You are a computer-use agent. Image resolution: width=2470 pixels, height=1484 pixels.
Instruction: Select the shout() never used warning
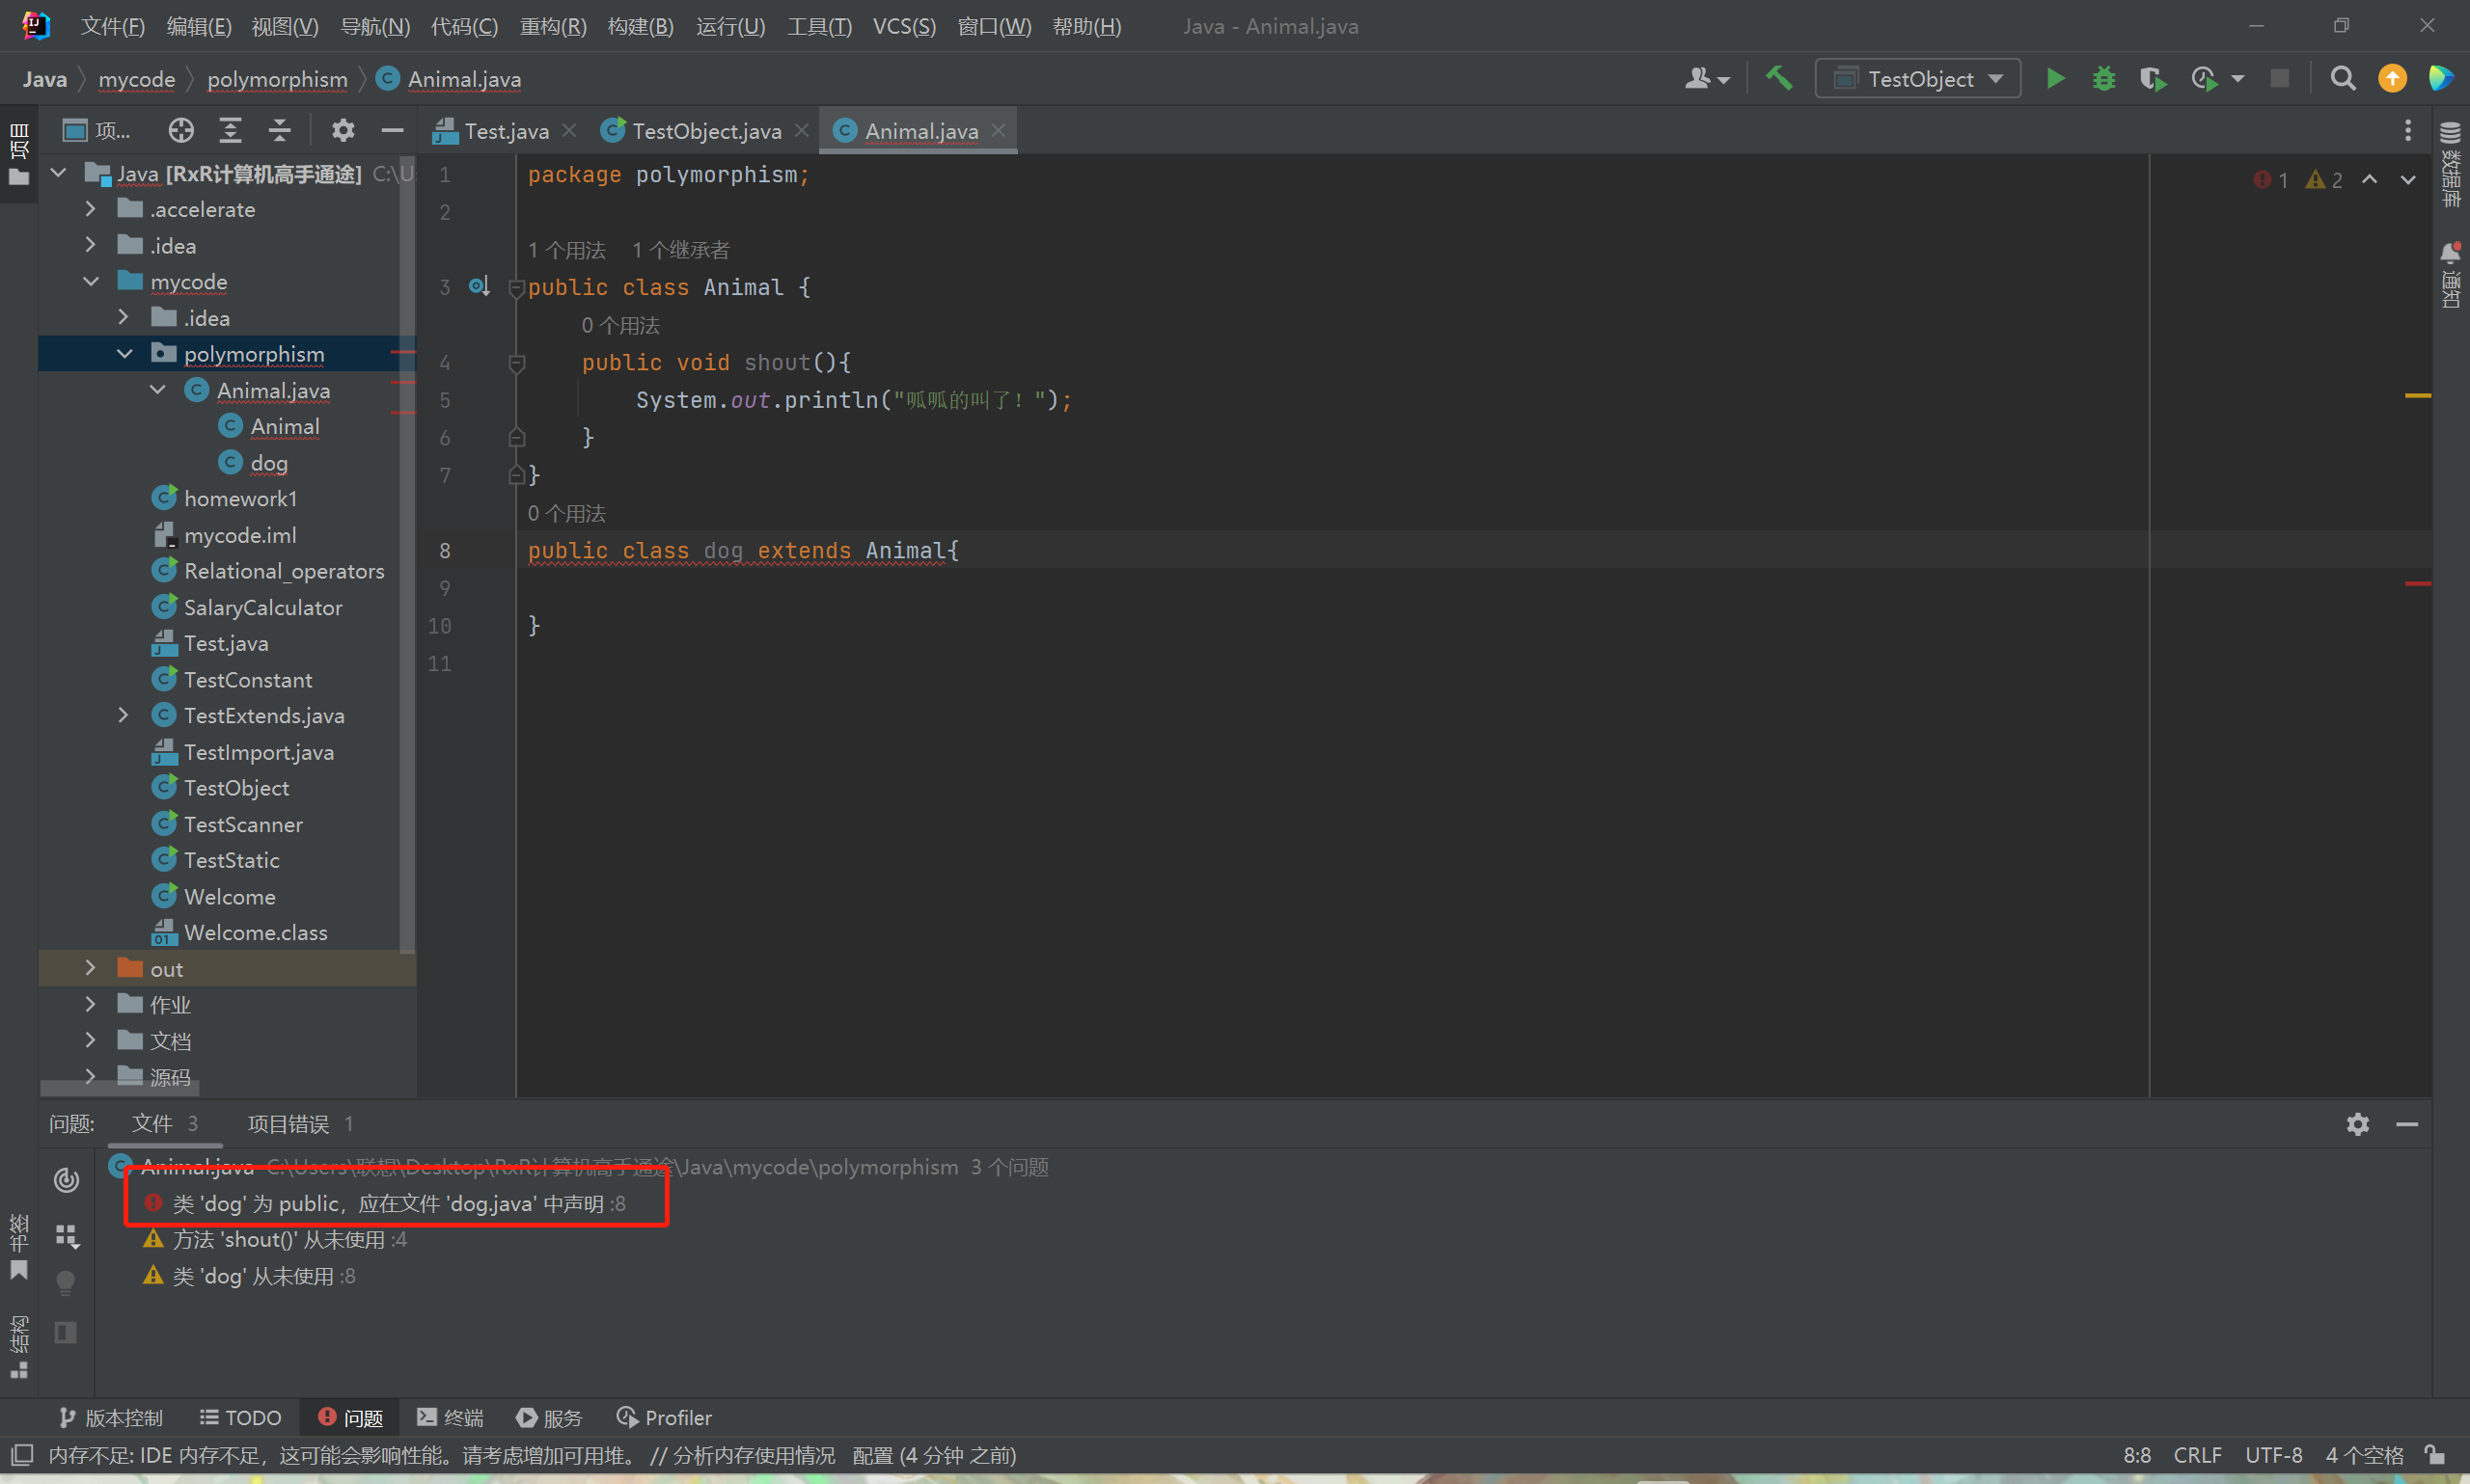tap(277, 1240)
